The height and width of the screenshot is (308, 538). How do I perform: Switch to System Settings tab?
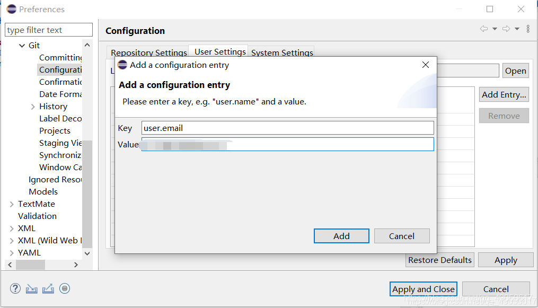point(281,52)
